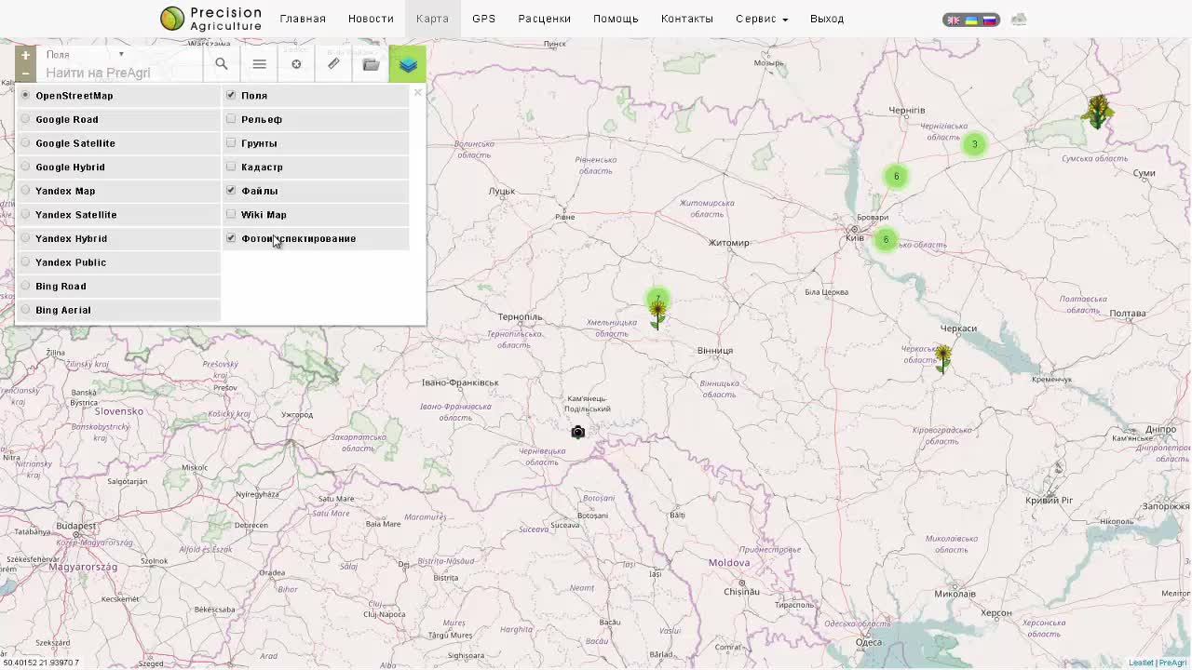Zoom out with the minus button
The image size is (1192, 670).
(25, 73)
